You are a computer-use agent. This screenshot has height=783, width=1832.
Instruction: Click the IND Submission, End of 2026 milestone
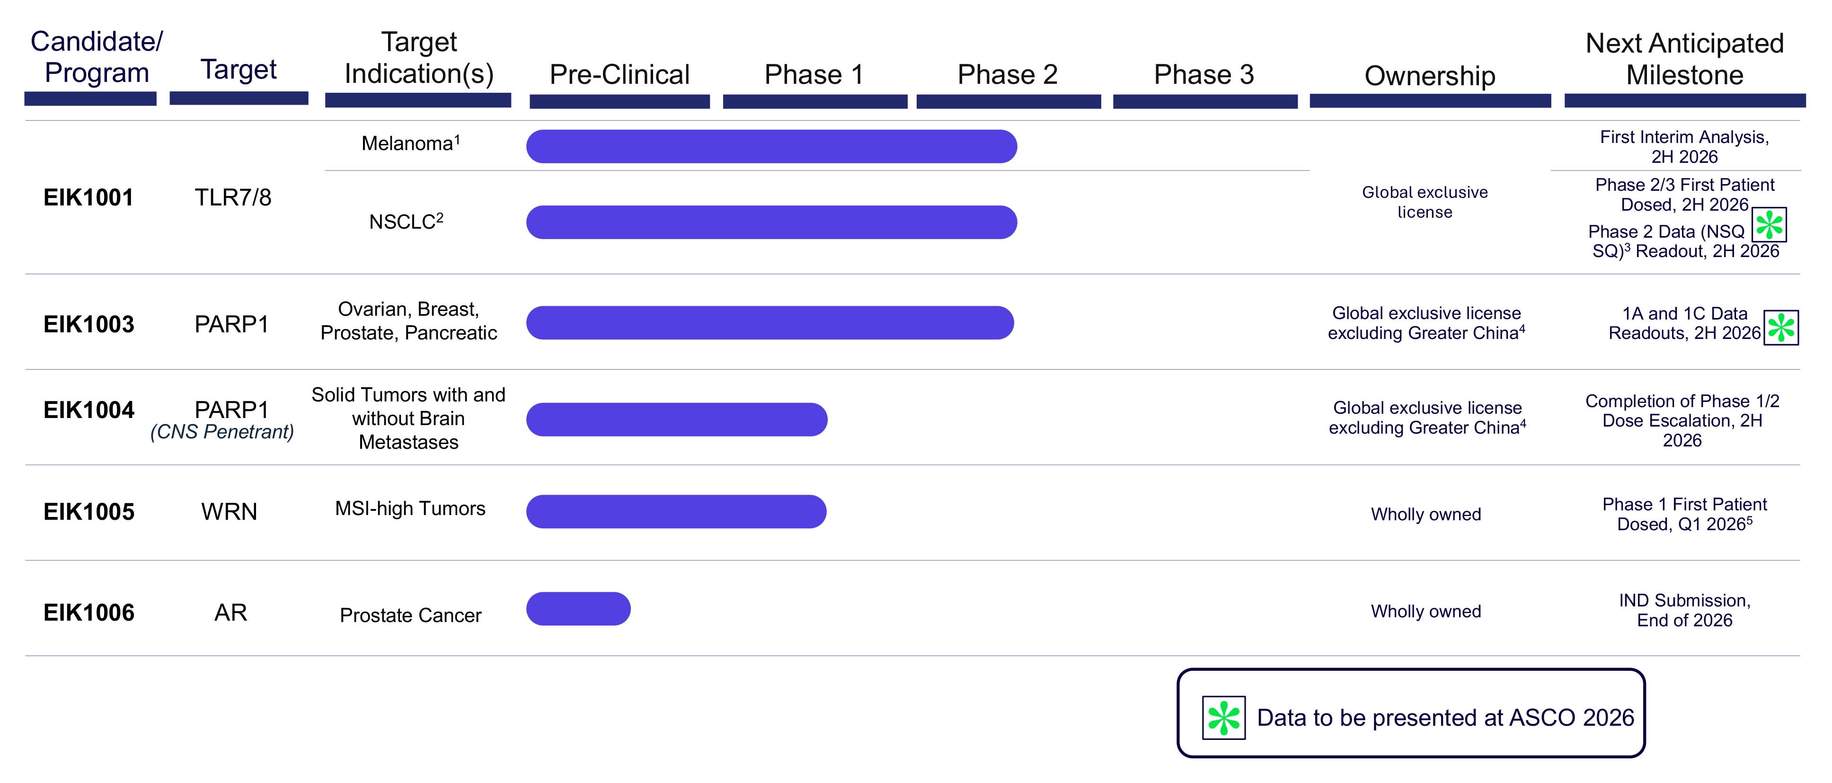1685,610
